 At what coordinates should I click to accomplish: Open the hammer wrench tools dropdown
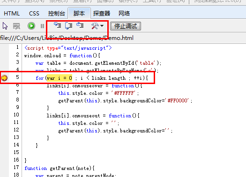point(97,26)
